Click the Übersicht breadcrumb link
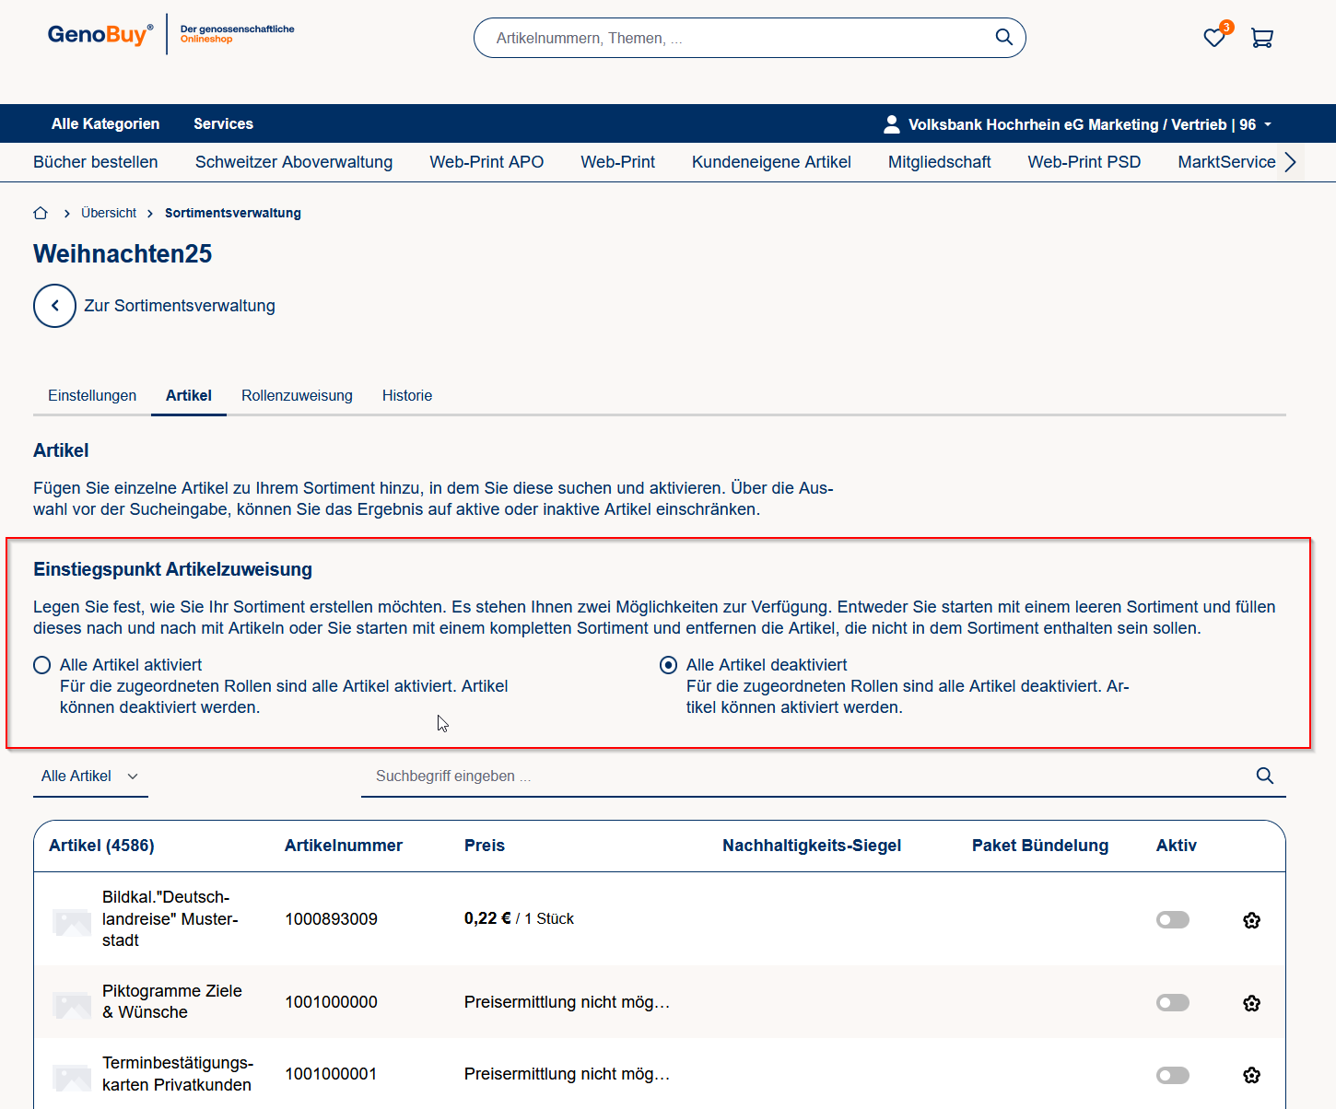The height and width of the screenshot is (1109, 1336). [109, 213]
